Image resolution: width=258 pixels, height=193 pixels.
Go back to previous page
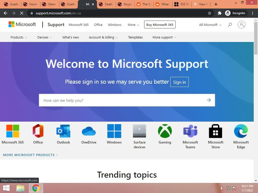click(x=6, y=13)
